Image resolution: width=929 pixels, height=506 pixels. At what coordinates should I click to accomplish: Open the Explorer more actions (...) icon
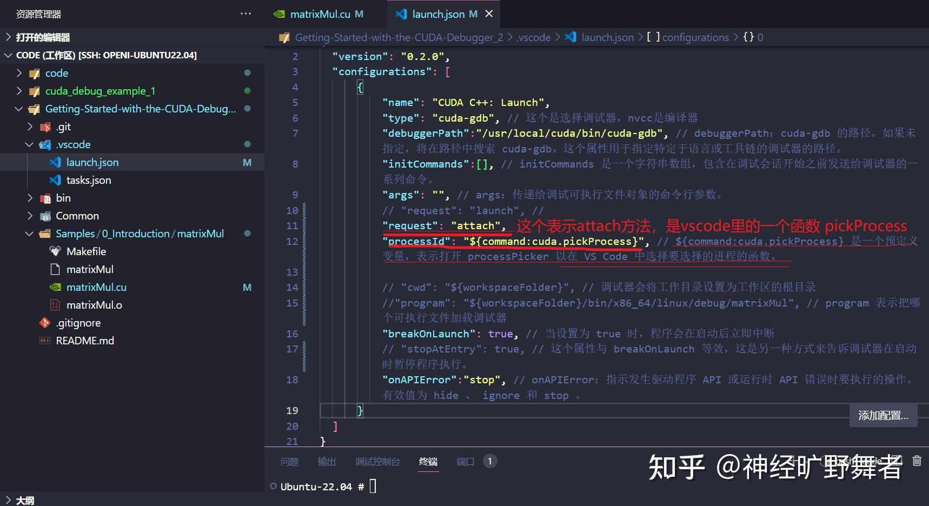[246, 14]
